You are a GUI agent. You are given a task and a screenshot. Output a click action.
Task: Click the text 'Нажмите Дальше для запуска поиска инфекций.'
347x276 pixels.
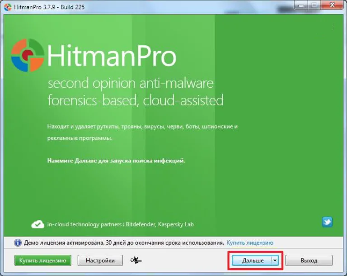tap(116, 161)
